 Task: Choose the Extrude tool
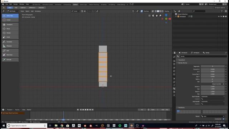[10, 59]
